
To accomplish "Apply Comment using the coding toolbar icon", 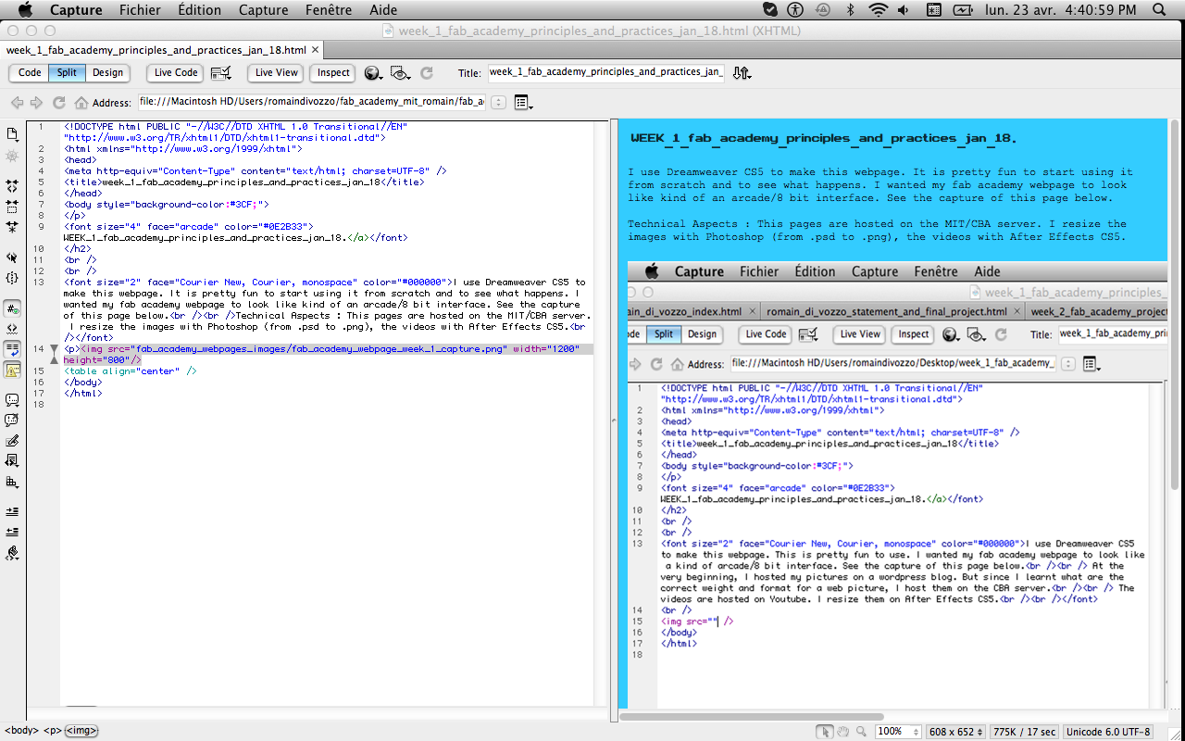I will (13, 398).
